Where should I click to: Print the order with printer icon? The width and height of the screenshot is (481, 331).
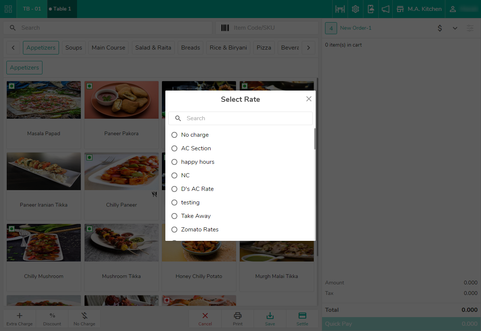(238, 316)
